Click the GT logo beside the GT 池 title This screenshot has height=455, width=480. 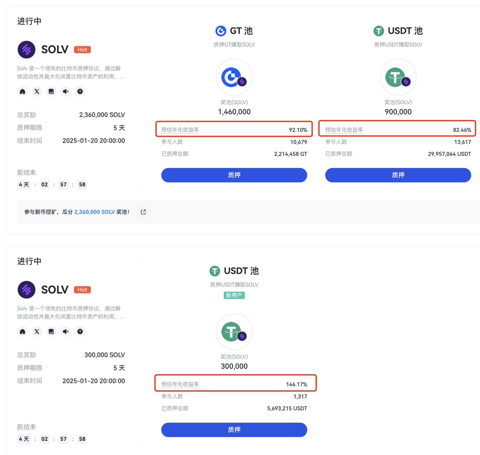[221, 31]
